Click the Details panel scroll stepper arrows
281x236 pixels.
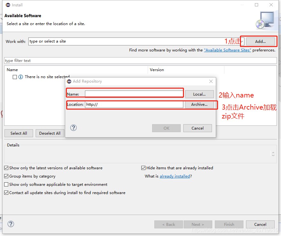pos(273,154)
